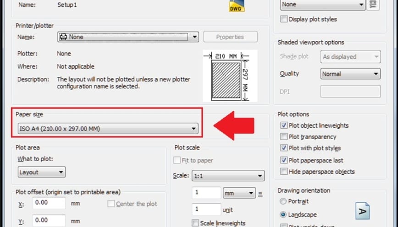Open the What to plot dropdown
Viewport: 398px width, 227px height.
[x=42, y=172]
